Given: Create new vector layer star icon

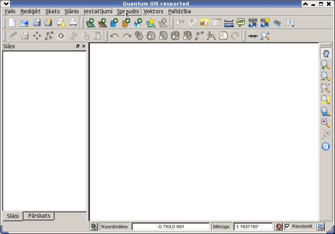Looking at the screenshot, I should (x=151, y=23).
